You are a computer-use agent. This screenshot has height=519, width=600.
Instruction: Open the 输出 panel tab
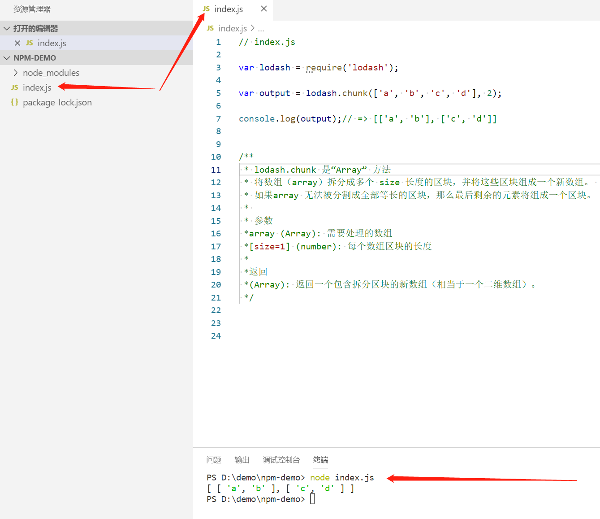[242, 460]
